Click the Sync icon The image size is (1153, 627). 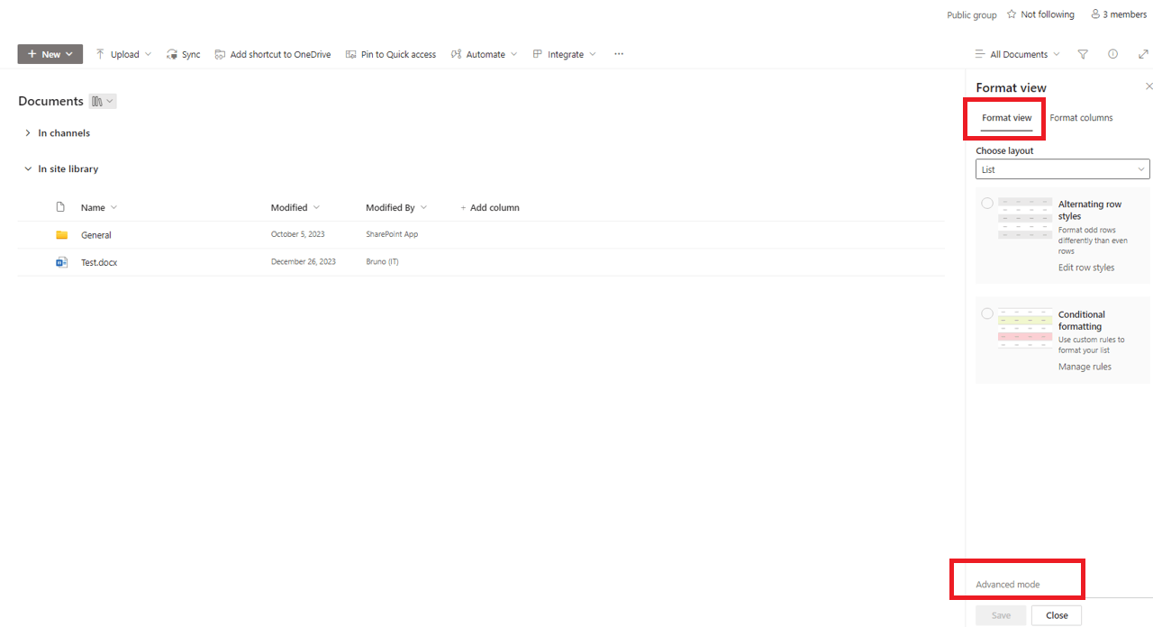(x=172, y=54)
